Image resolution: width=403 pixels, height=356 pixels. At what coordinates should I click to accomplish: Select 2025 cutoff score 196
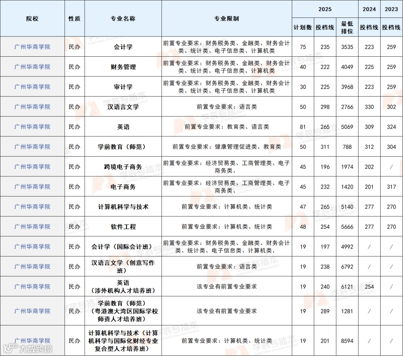pos(325,167)
